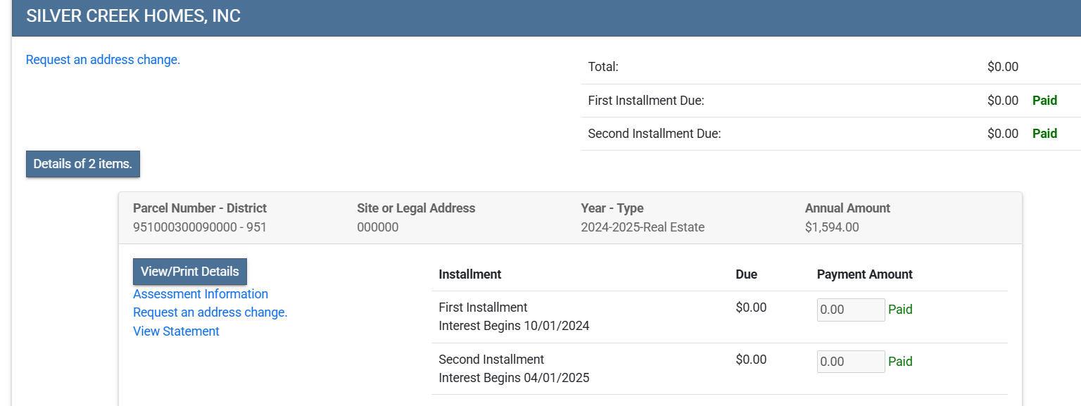This screenshot has width=1081, height=406.
Task: Open the Assessment Information link
Action: pos(201,294)
